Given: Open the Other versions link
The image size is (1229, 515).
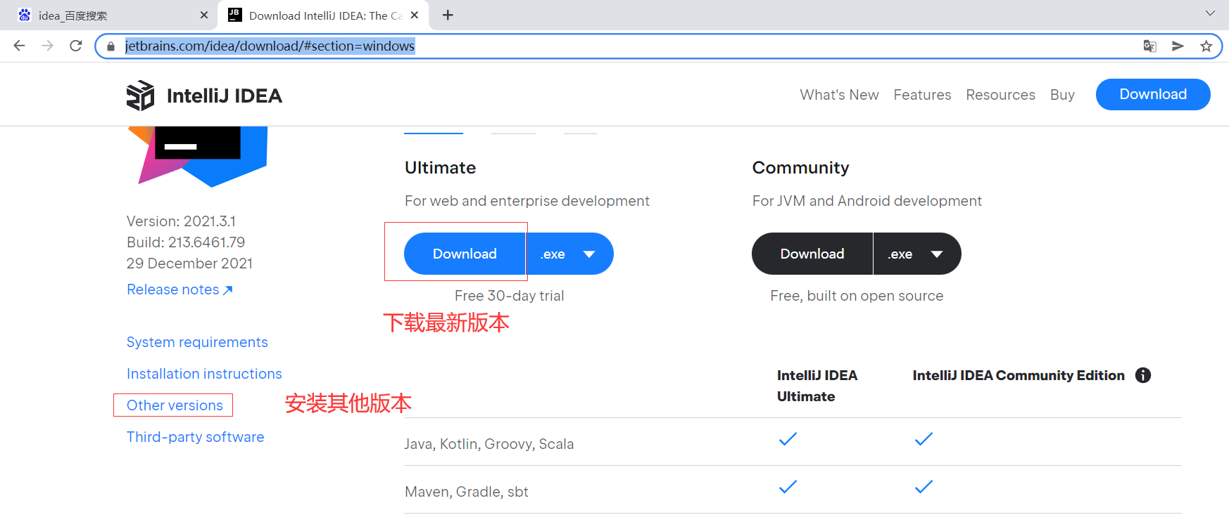Looking at the screenshot, I should (x=175, y=405).
